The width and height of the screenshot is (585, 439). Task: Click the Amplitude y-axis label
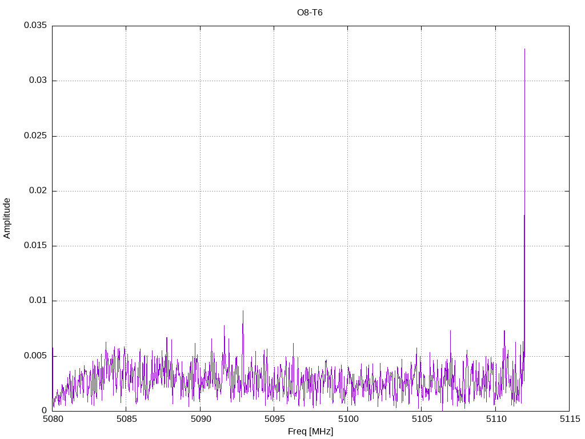(x=7, y=218)
